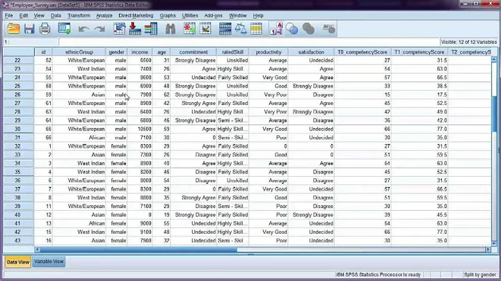Click 'Strongly Agree' commitment cell in row 27
This screenshot has width=501, height=281.
pos(193,103)
